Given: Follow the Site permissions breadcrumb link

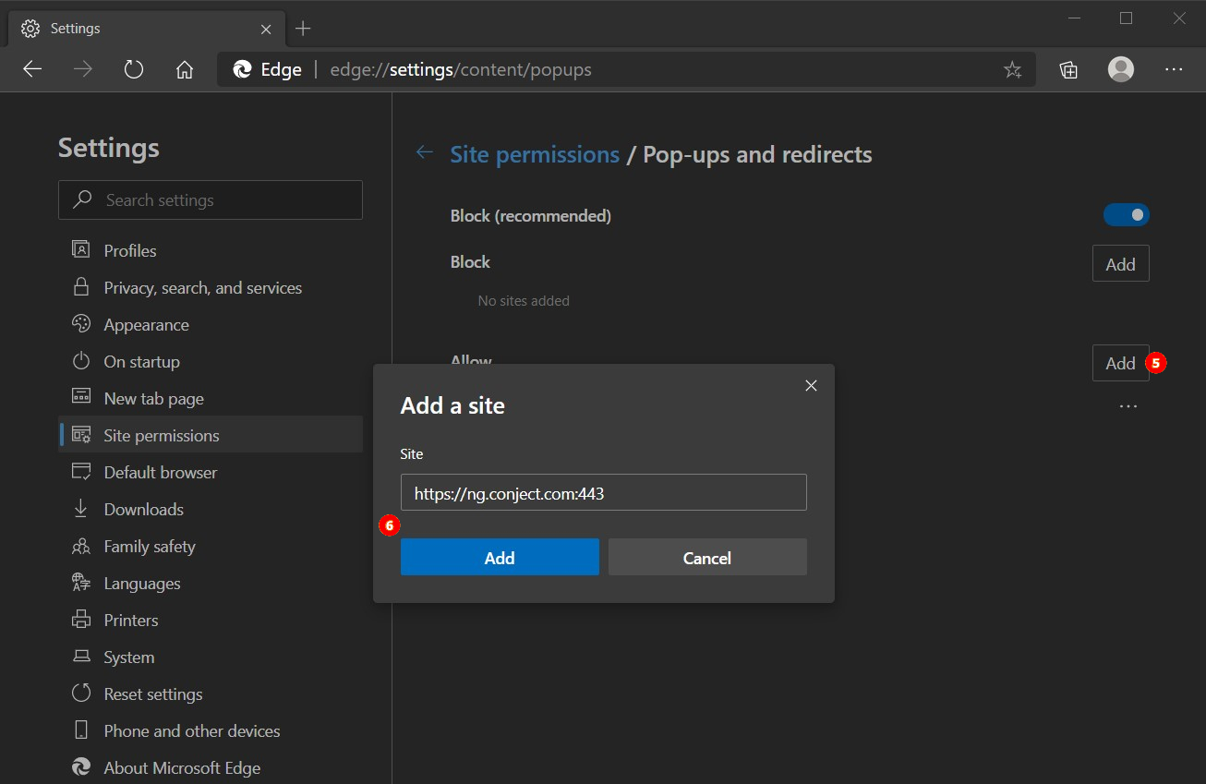Looking at the screenshot, I should click(535, 154).
